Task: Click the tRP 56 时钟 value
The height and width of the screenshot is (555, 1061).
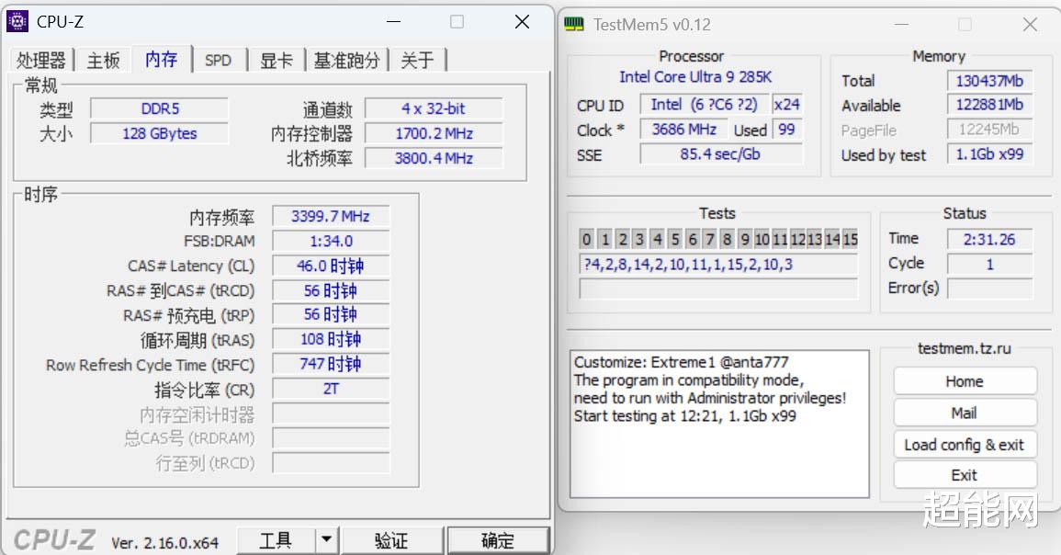Action: [x=331, y=315]
